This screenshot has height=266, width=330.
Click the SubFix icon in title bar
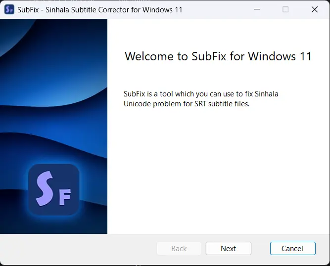[x=9, y=10]
